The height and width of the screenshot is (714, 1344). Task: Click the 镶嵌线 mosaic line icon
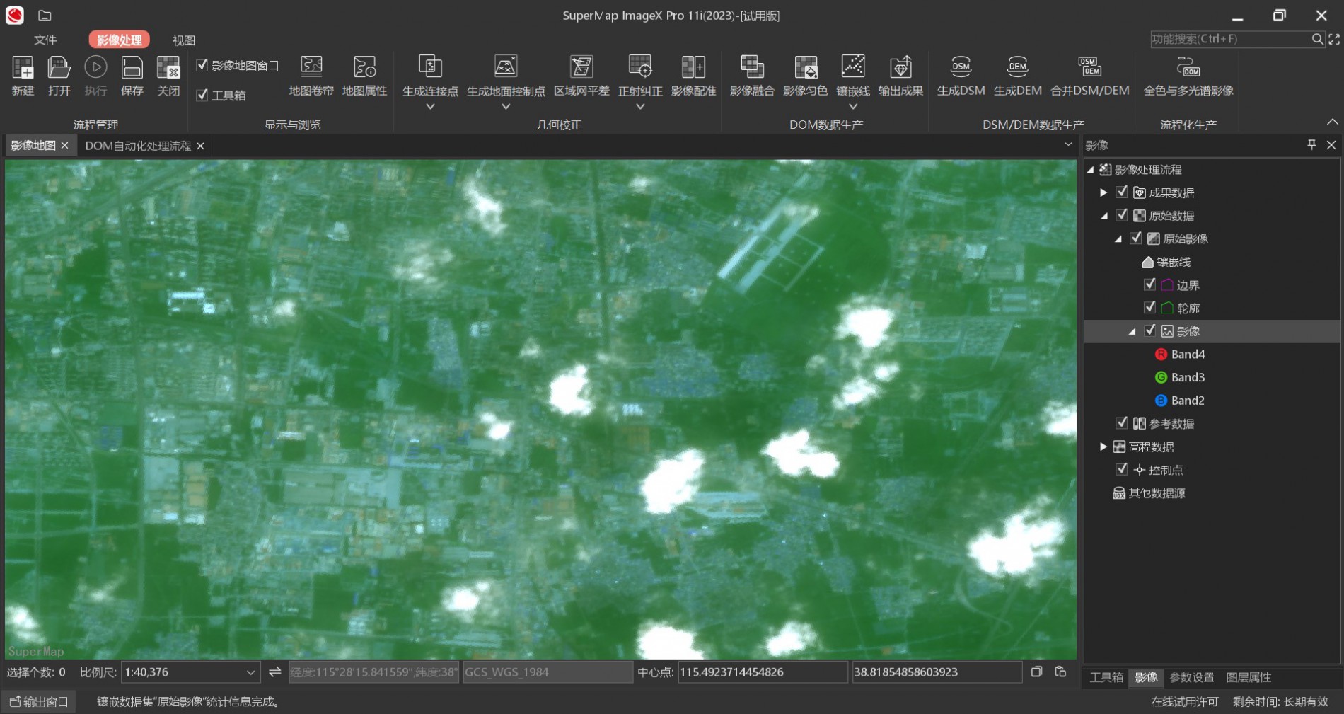pos(852,67)
